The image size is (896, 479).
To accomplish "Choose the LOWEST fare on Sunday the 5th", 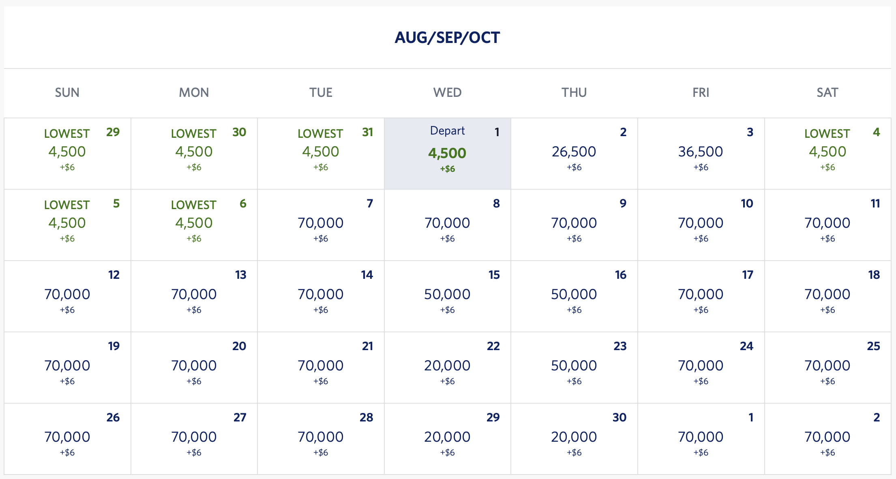I will coord(67,222).
